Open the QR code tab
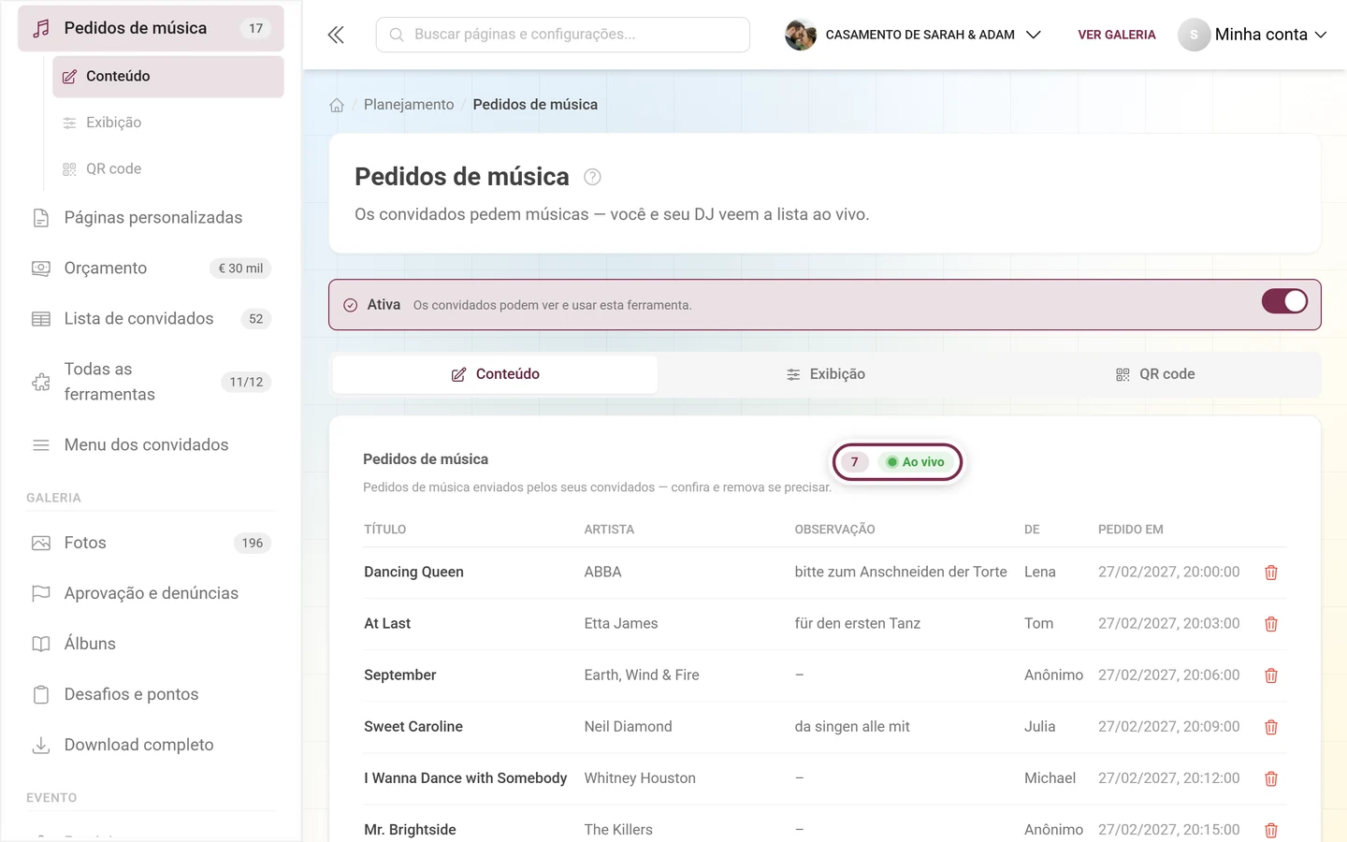The image size is (1347, 842). pyautogui.click(x=1155, y=374)
